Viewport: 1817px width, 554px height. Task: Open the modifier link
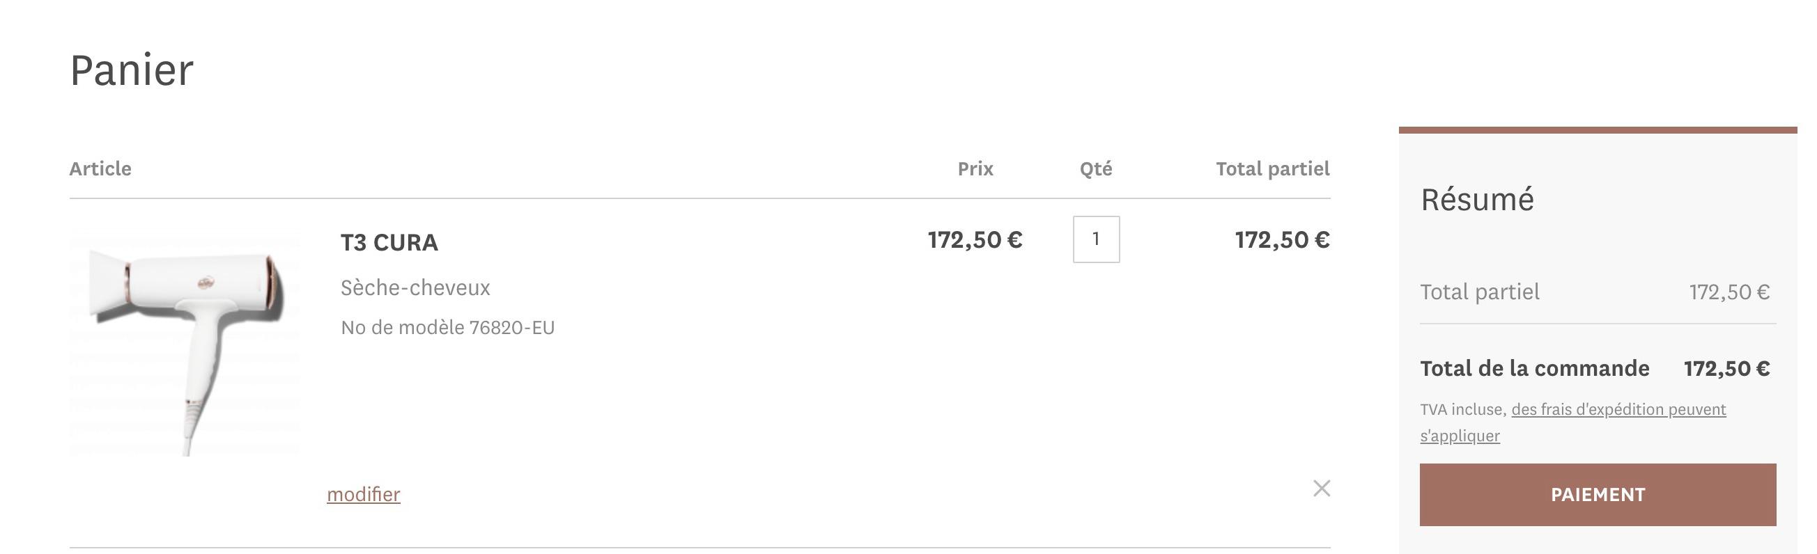pos(363,494)
